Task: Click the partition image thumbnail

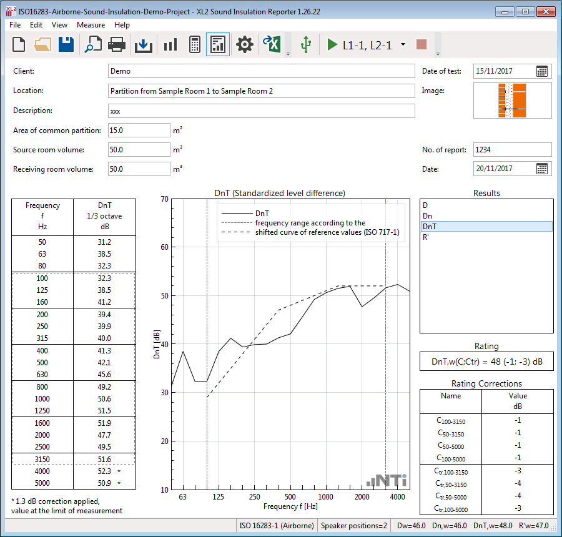Action: coord(512,101)
